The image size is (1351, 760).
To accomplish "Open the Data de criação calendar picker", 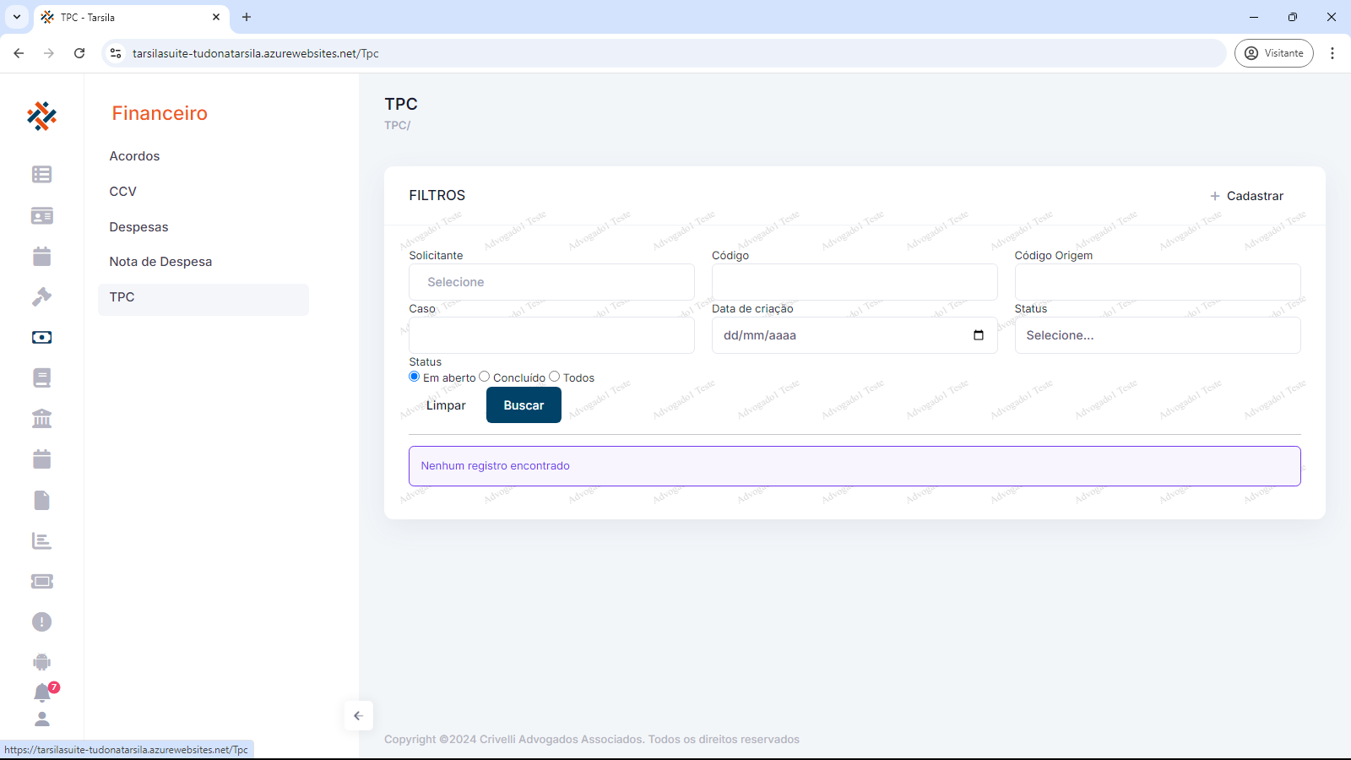I will coord(979,335).
